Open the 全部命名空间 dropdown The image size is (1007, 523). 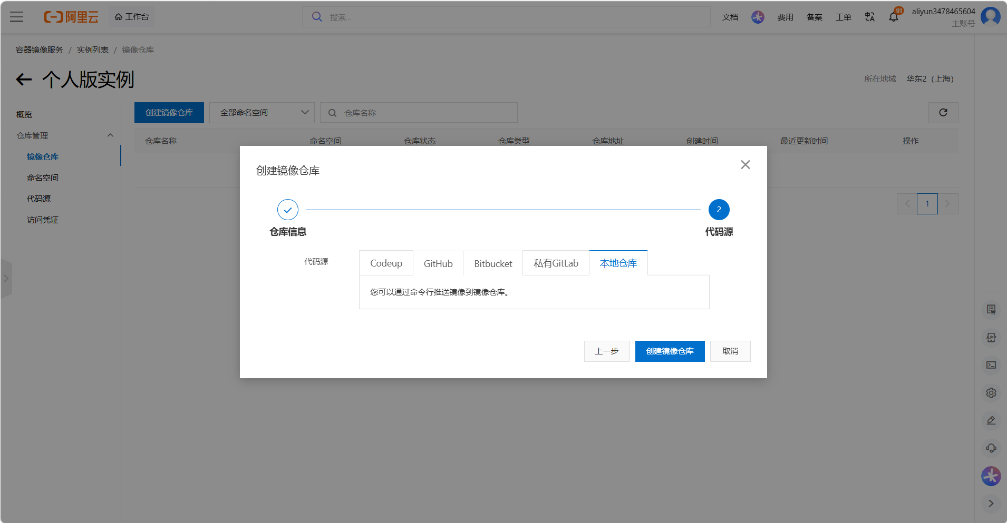[x=262, y=113]
